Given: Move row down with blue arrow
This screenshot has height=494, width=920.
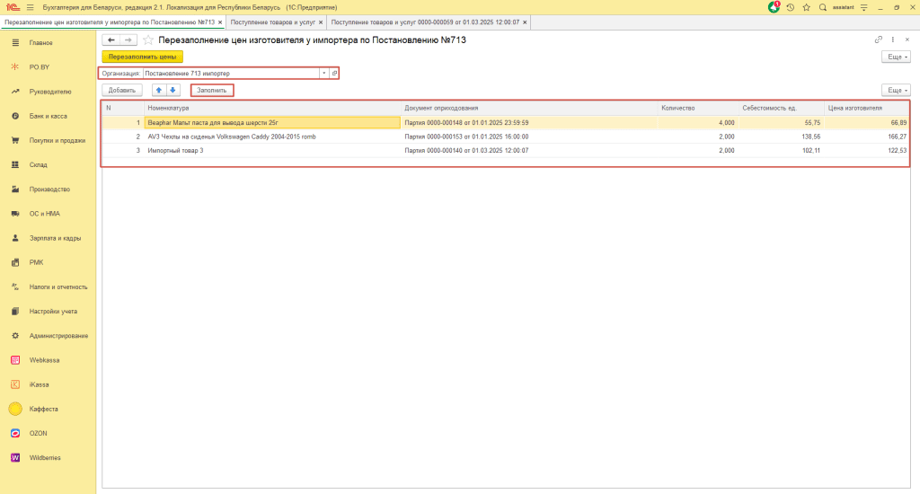Looking at the screenshot, I should pyautogui.click(x=173, y=90).
